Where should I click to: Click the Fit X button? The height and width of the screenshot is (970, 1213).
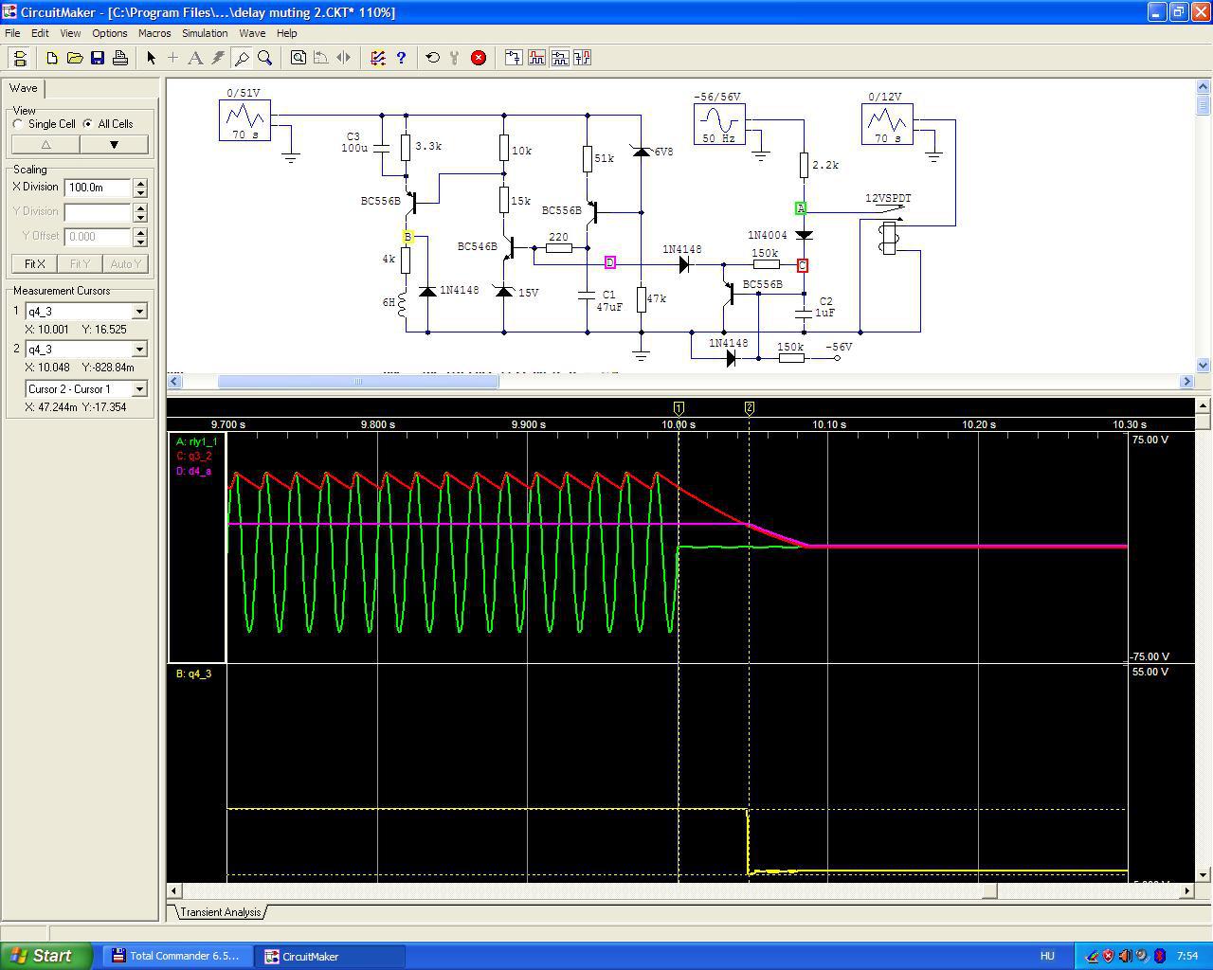pos(34,264)
